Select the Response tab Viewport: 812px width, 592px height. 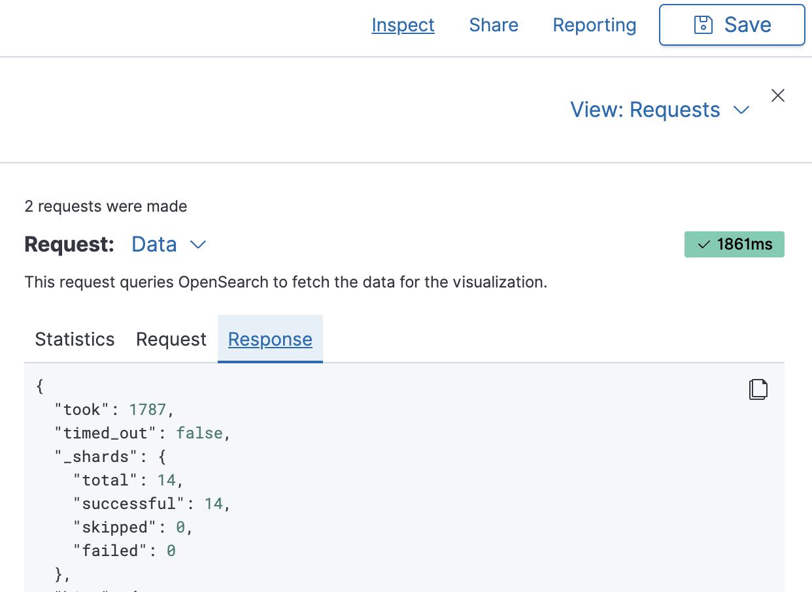pos(270,339)
